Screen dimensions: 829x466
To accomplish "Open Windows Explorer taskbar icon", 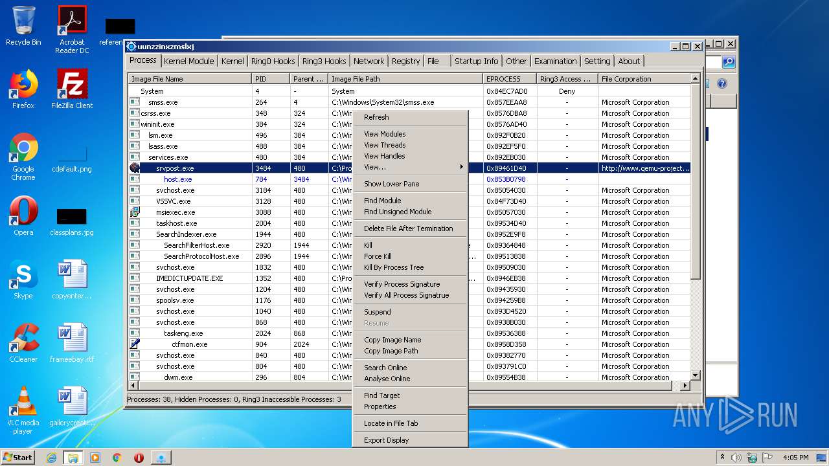I will click(x=73, y=458).
